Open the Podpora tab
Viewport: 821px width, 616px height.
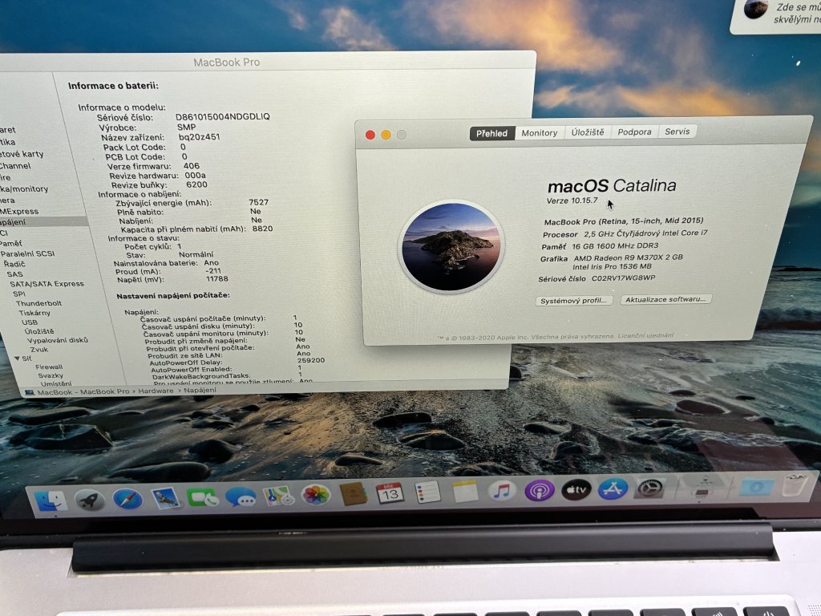click(634, 132)
